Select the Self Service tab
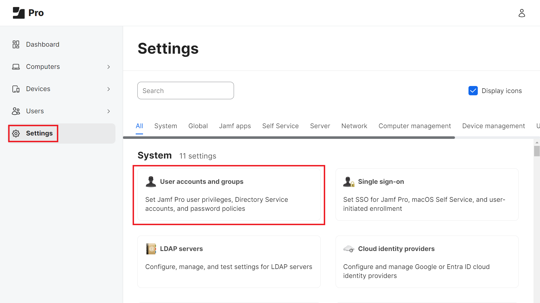Image resolution: width=540 pixels, height=303 pixels. 280,126
